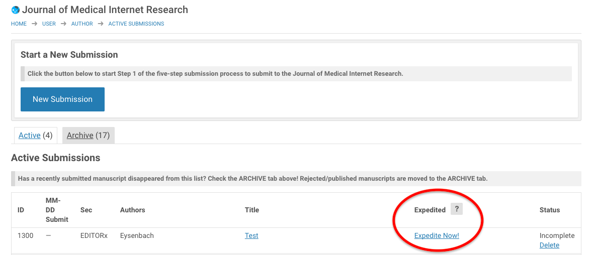Click the Expedited question mark help icon
This screenshot has height=255, width=591.
456,209
